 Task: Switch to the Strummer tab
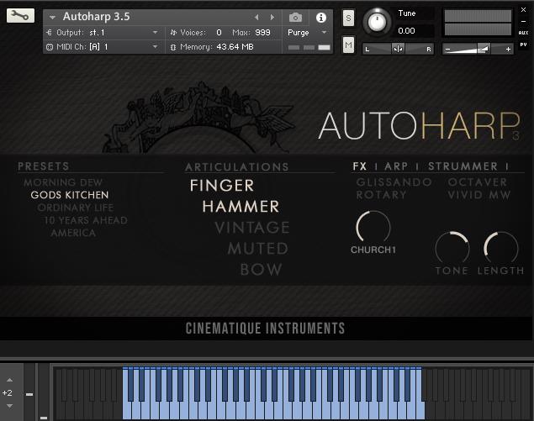tap(463, 166)
